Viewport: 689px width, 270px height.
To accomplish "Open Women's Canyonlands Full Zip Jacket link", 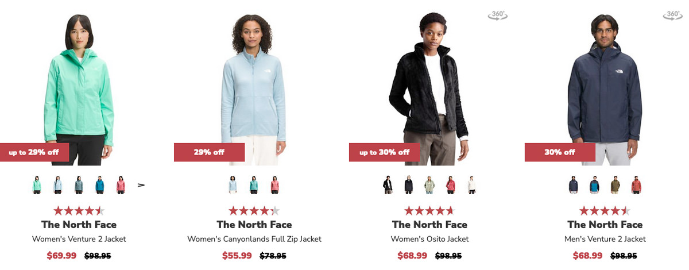I will point(254,239).
